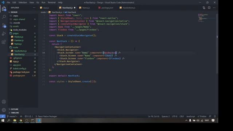Open the Source Control view
The height and width of the screenshot is (131, 233).
(4, 25)
